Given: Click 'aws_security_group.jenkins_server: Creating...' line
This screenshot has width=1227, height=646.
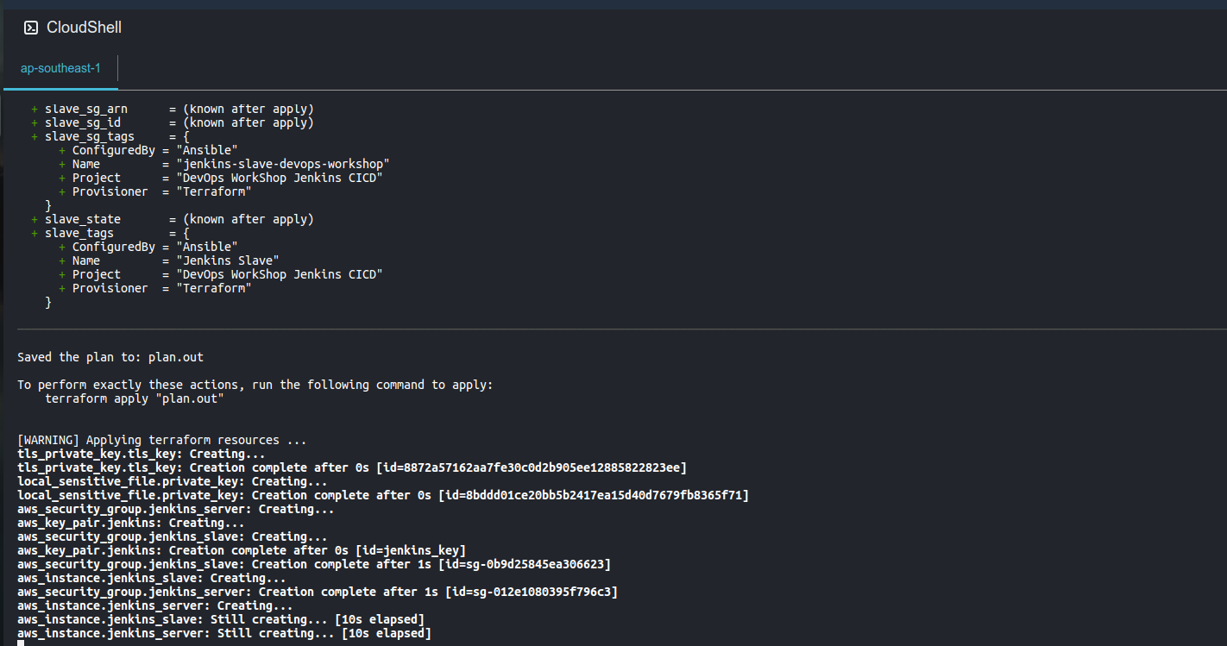Looking at the screenshot, I should pyautogui.click(x=176, y=509).
